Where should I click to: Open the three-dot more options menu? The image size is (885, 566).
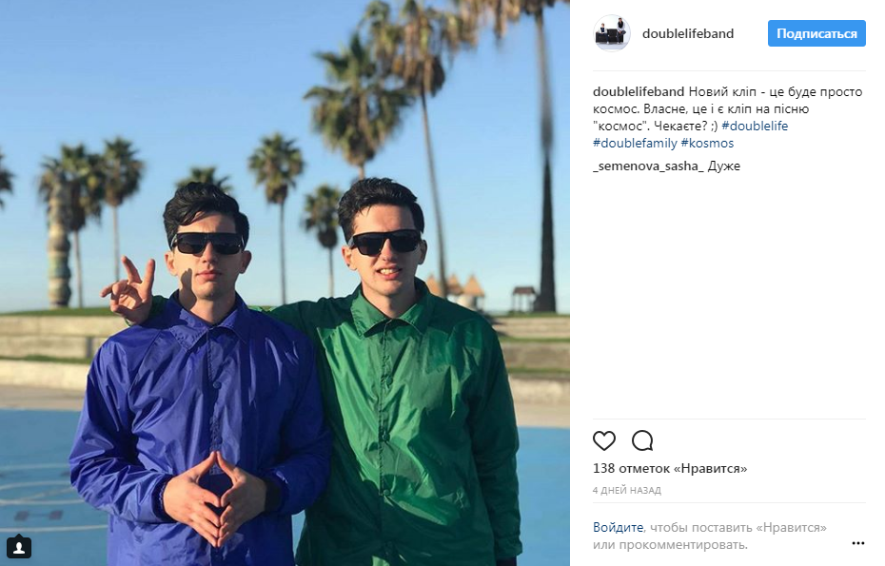(858, 543)
